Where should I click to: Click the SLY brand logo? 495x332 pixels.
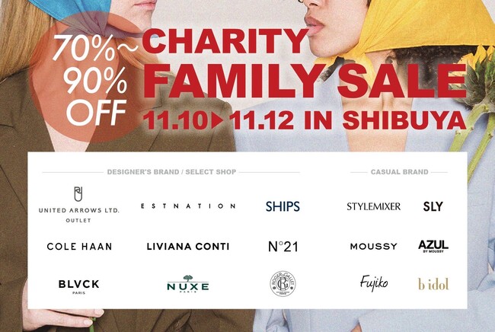click(x=433, y=206)
